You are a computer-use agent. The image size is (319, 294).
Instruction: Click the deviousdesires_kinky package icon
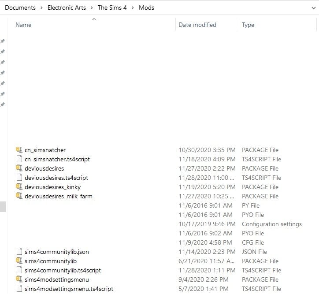point(19,187)
